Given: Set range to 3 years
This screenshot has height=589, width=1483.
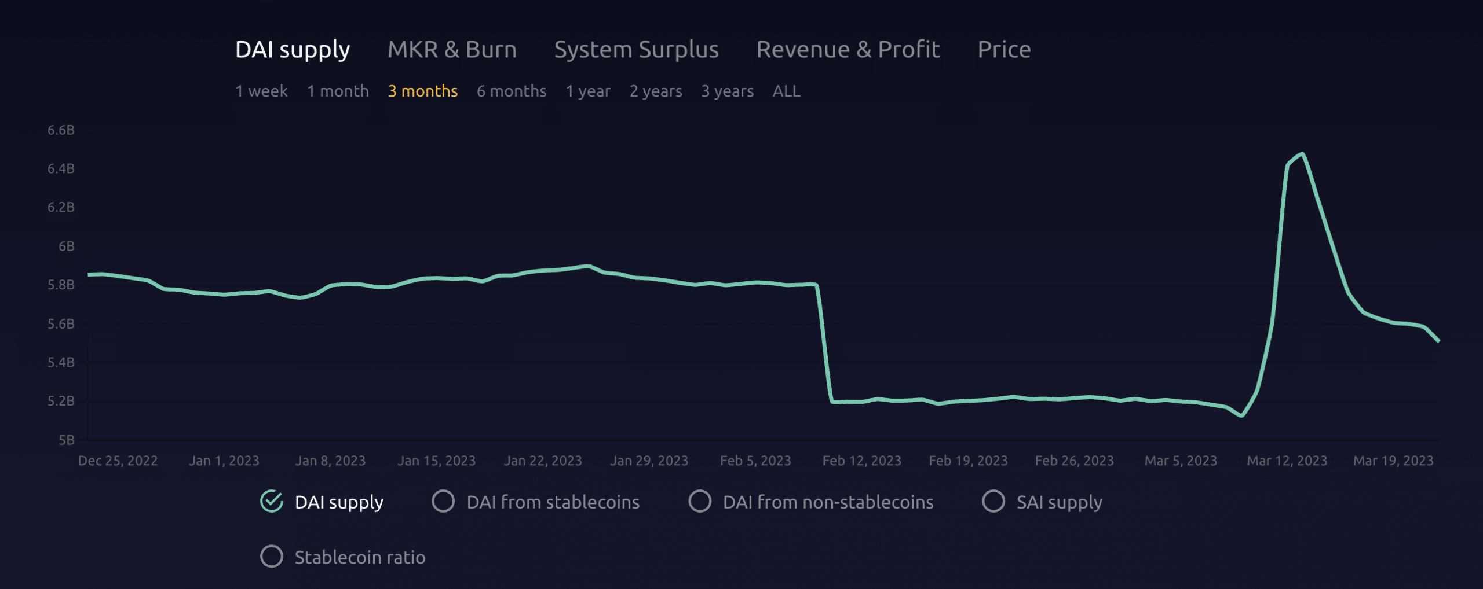Looking at the screenshot, I should tap(728, 91).
